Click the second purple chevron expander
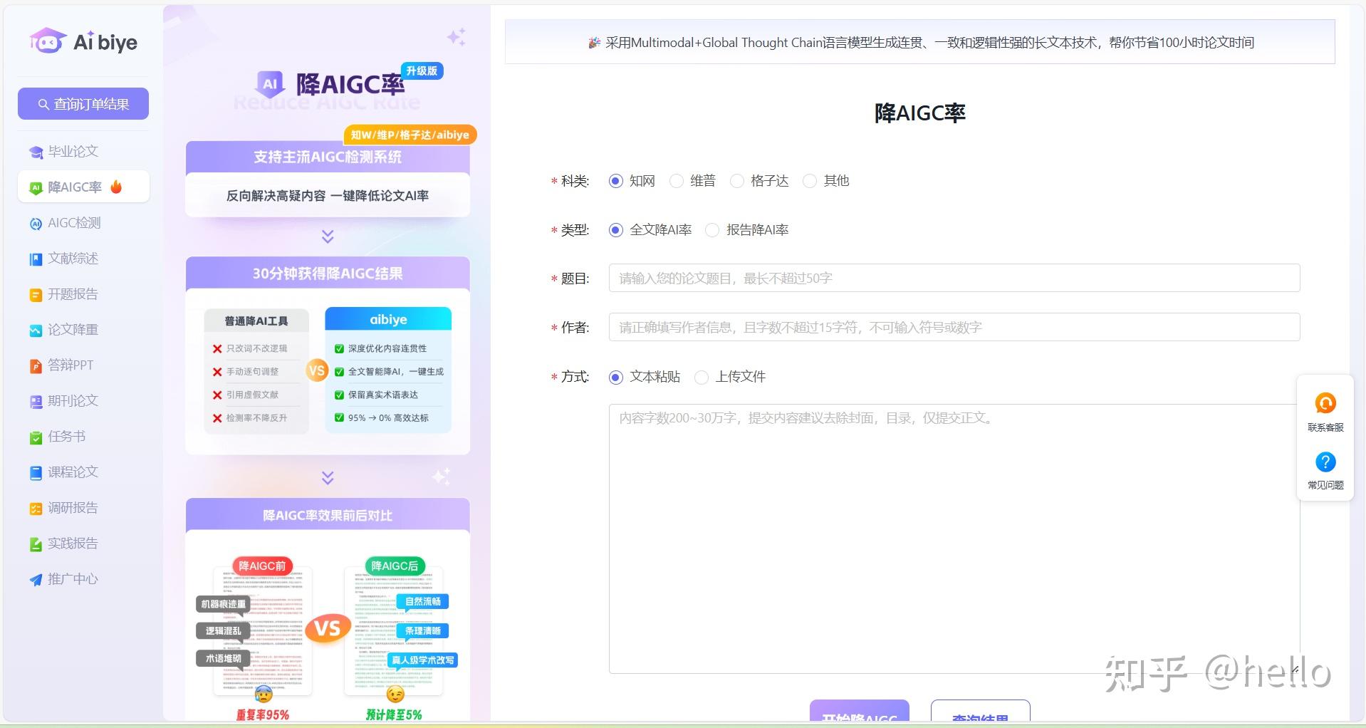The image size is (1366, 728). point(327,478)
